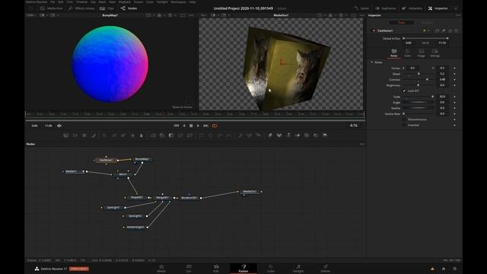Play the composition in reverse
487x274 pixels.
(184, 126)
